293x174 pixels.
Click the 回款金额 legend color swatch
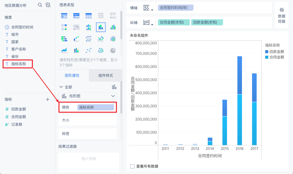tap(267, 52)
